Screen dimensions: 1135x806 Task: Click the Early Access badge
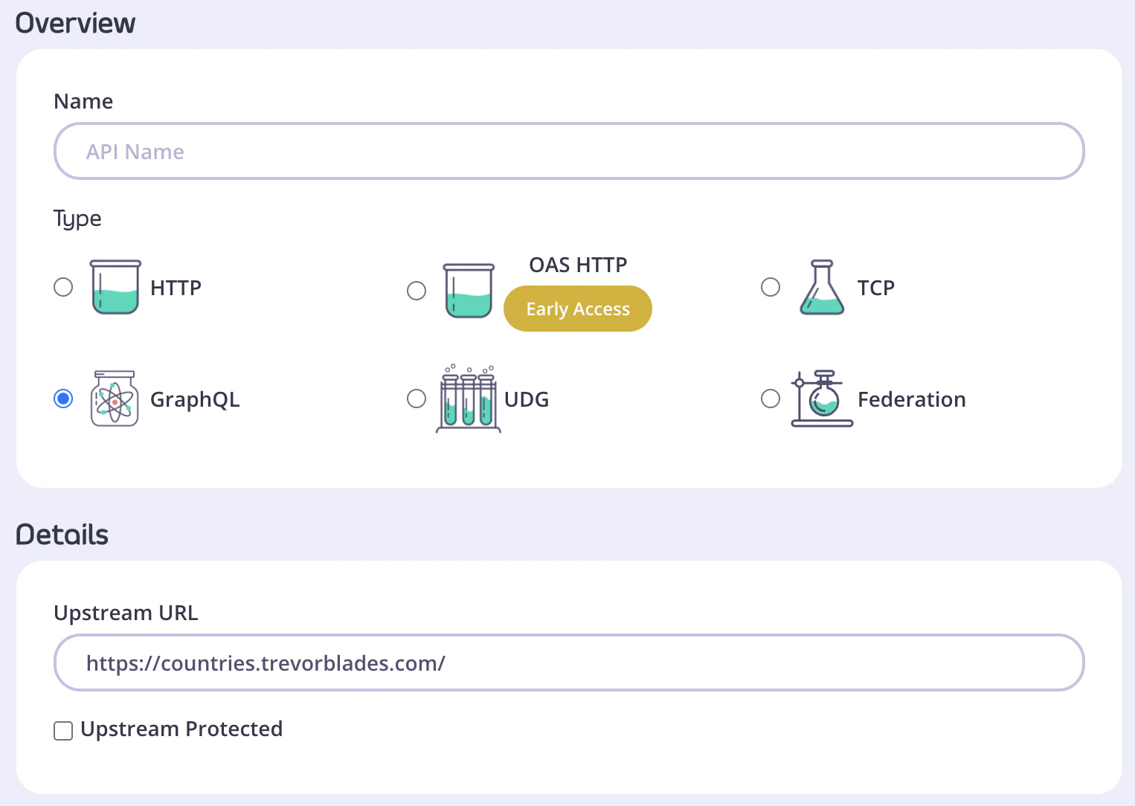(578, 309)
